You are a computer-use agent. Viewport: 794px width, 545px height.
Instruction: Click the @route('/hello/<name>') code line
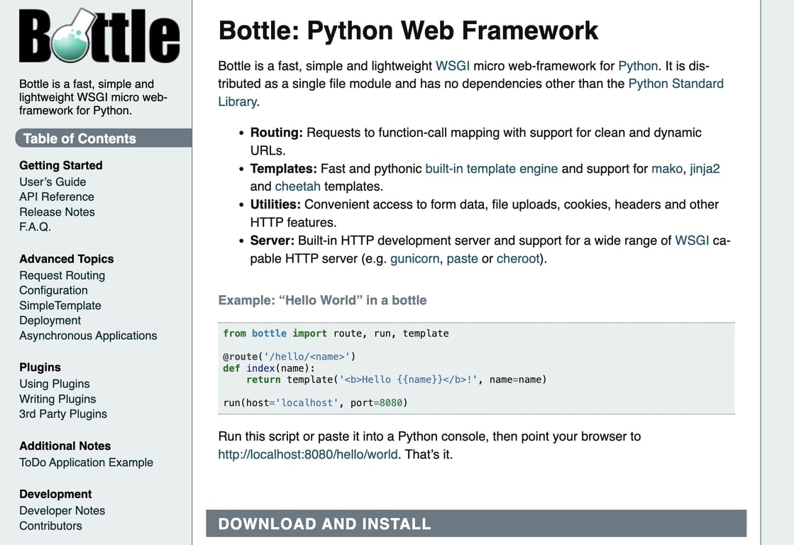point(289,356)
